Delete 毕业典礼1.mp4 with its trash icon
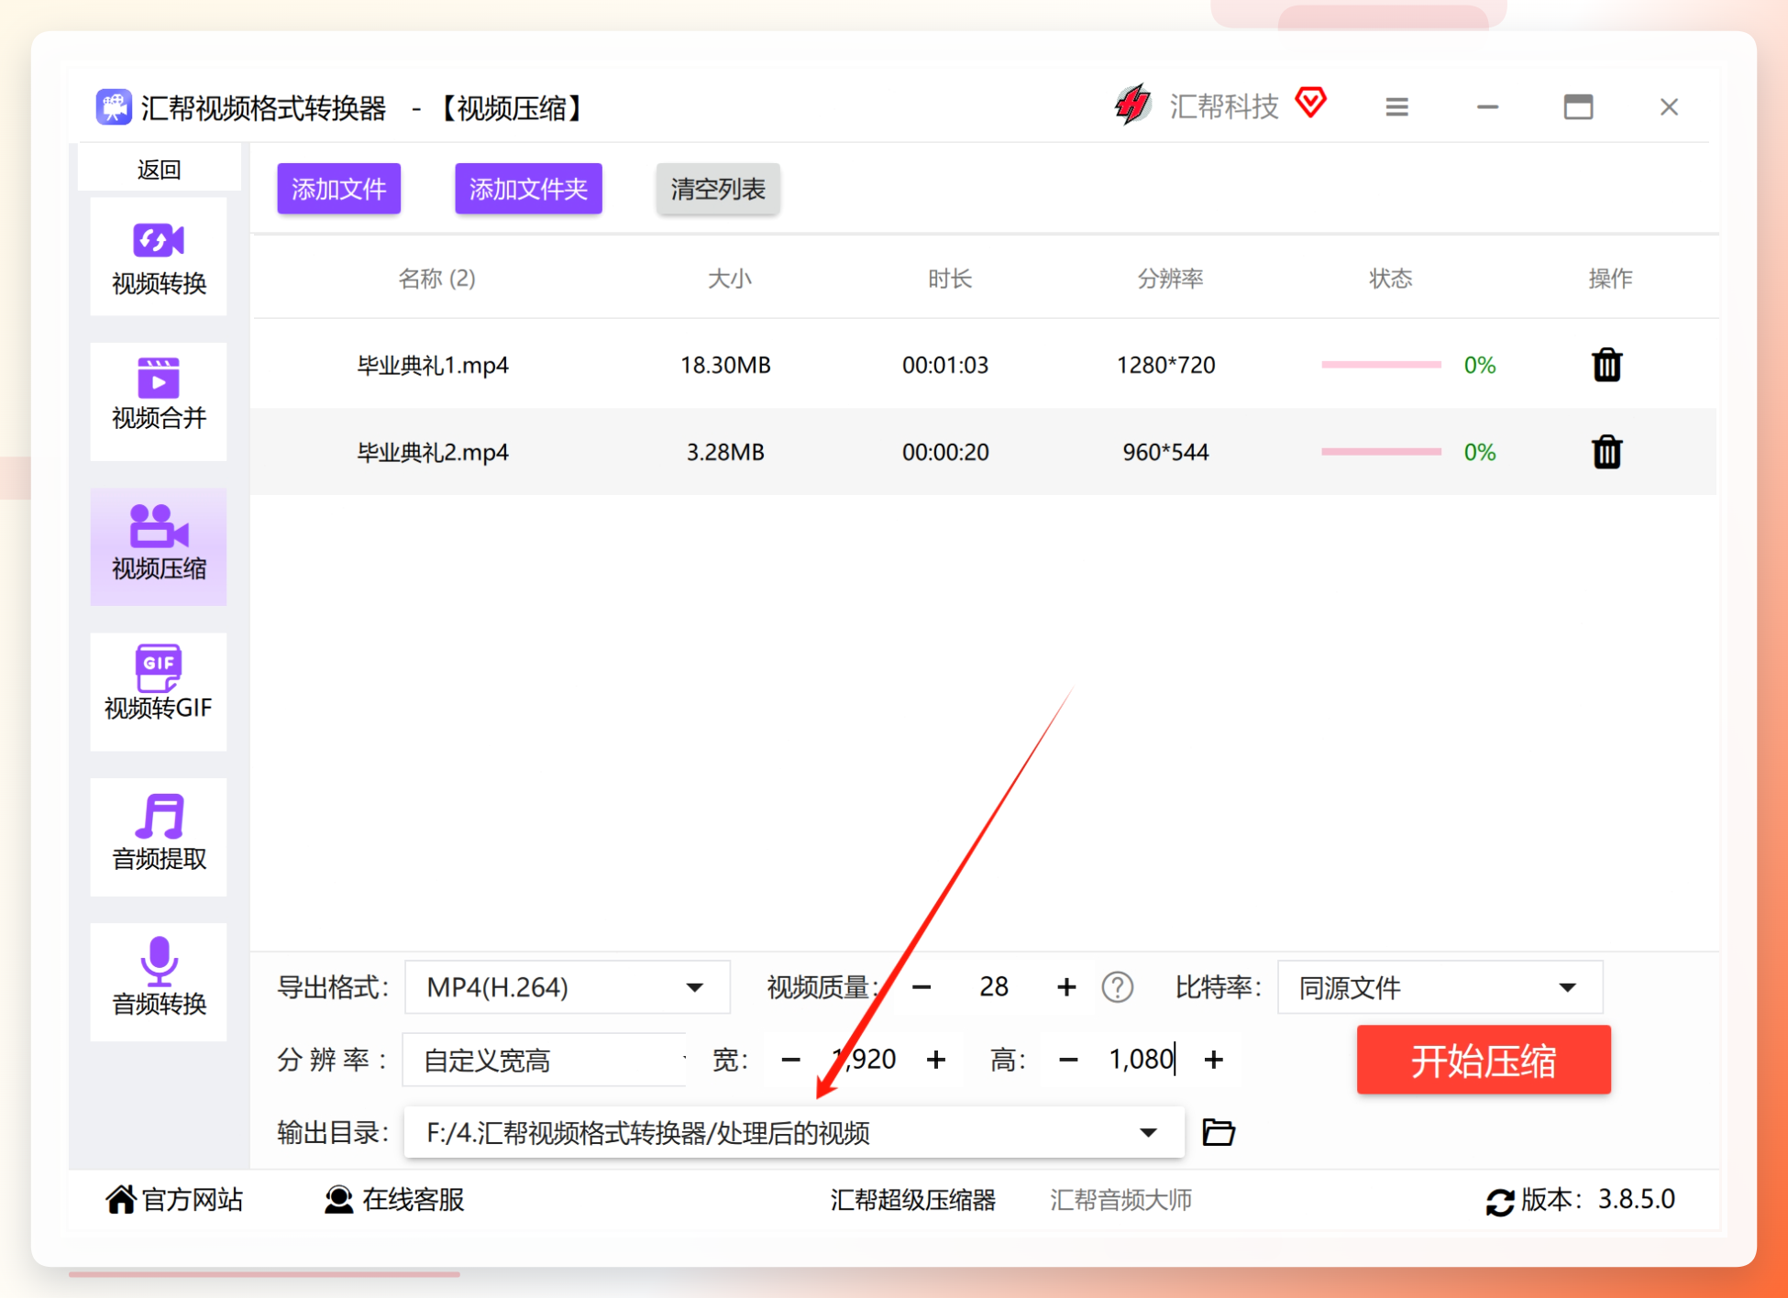This screenshot has width=1788, height=1298. click(1606, 365)
